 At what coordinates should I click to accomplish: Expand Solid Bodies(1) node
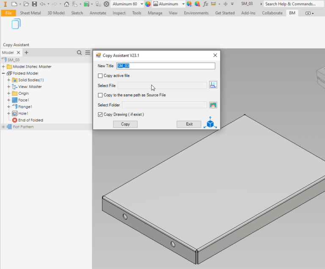9,80
